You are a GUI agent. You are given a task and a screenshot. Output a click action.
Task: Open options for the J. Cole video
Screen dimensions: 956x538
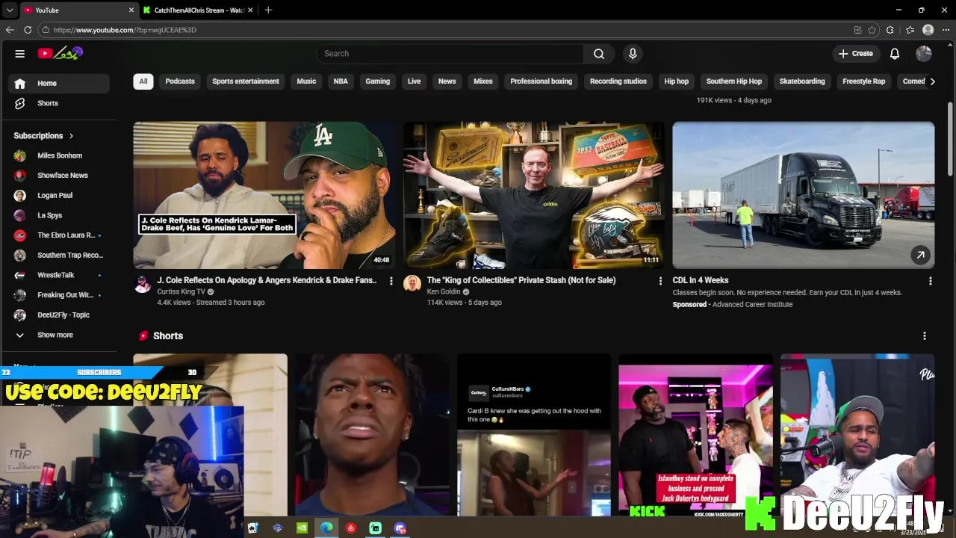[x=391, y=281]
